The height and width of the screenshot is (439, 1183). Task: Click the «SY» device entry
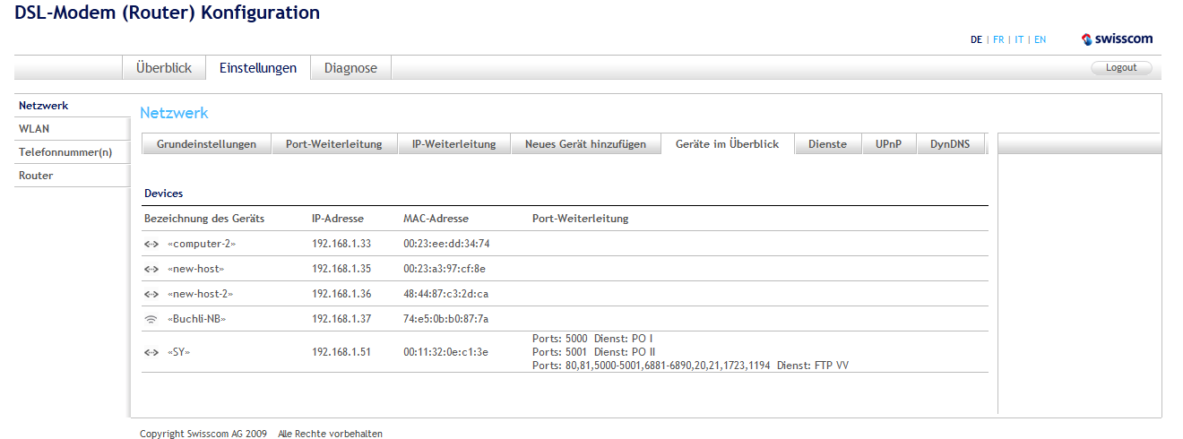pos(178,352)
